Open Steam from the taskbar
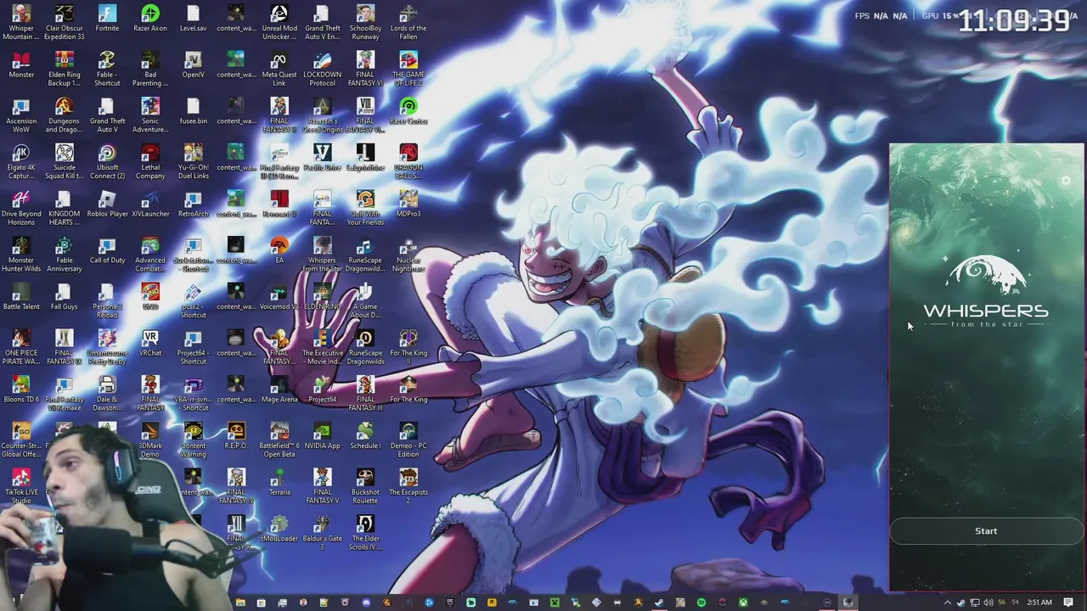The width and height of the screenshot is (1087, 611). tap(659, 603)
